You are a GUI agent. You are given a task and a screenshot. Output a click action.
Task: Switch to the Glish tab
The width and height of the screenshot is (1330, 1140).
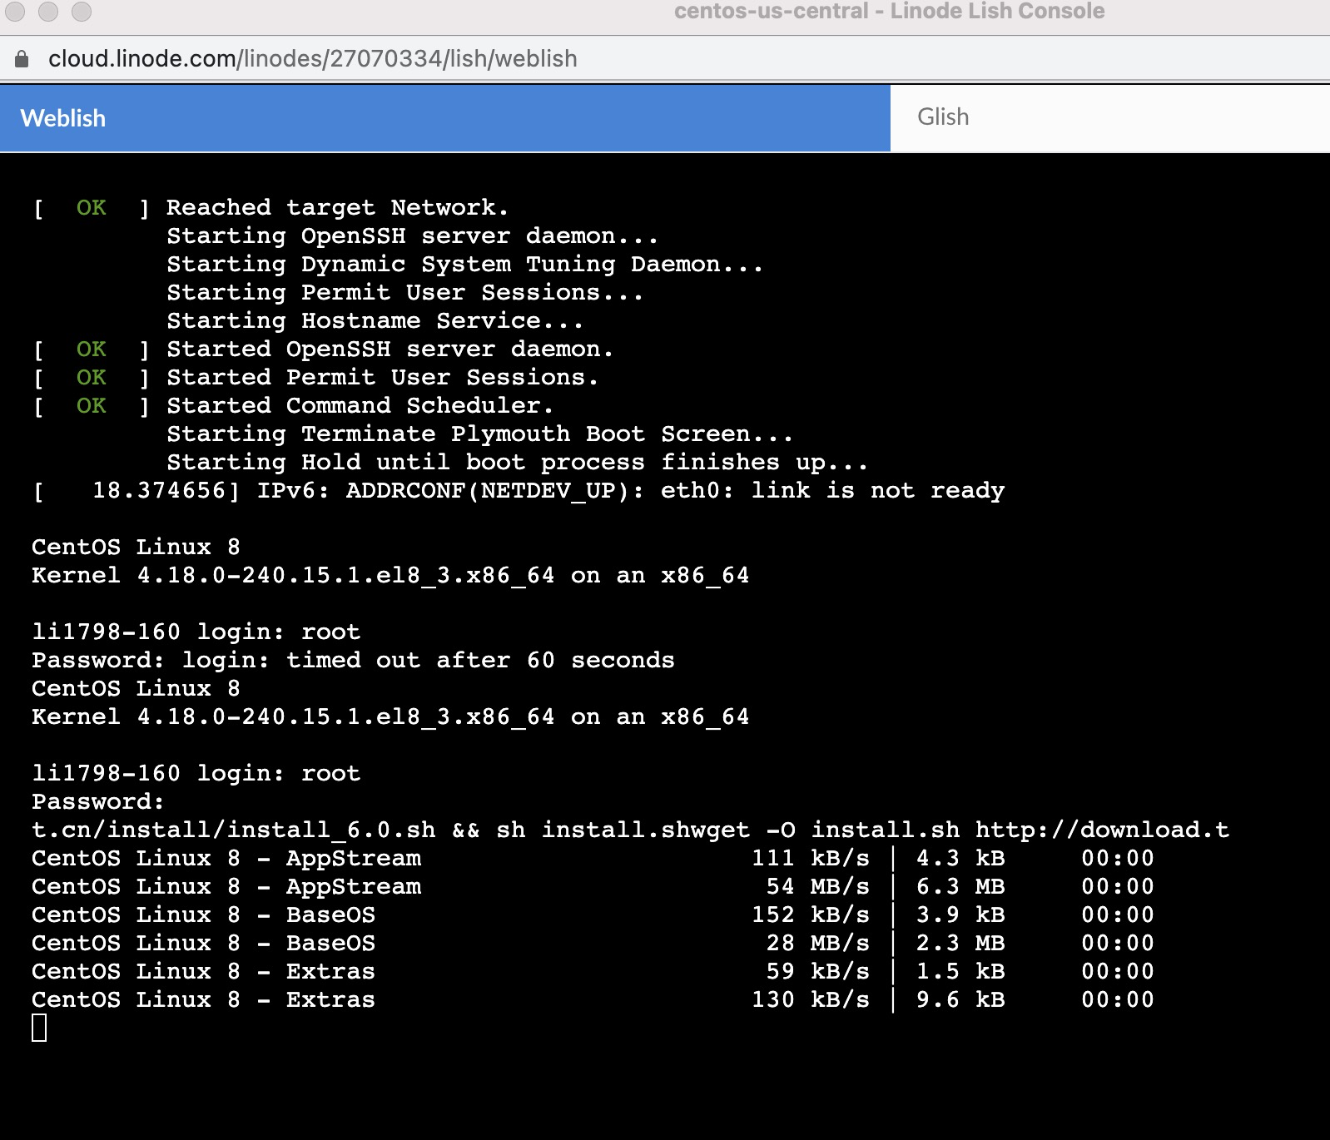[x=942, y=117]
